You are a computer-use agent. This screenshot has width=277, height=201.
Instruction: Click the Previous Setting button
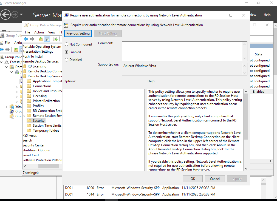coord(78,33)
